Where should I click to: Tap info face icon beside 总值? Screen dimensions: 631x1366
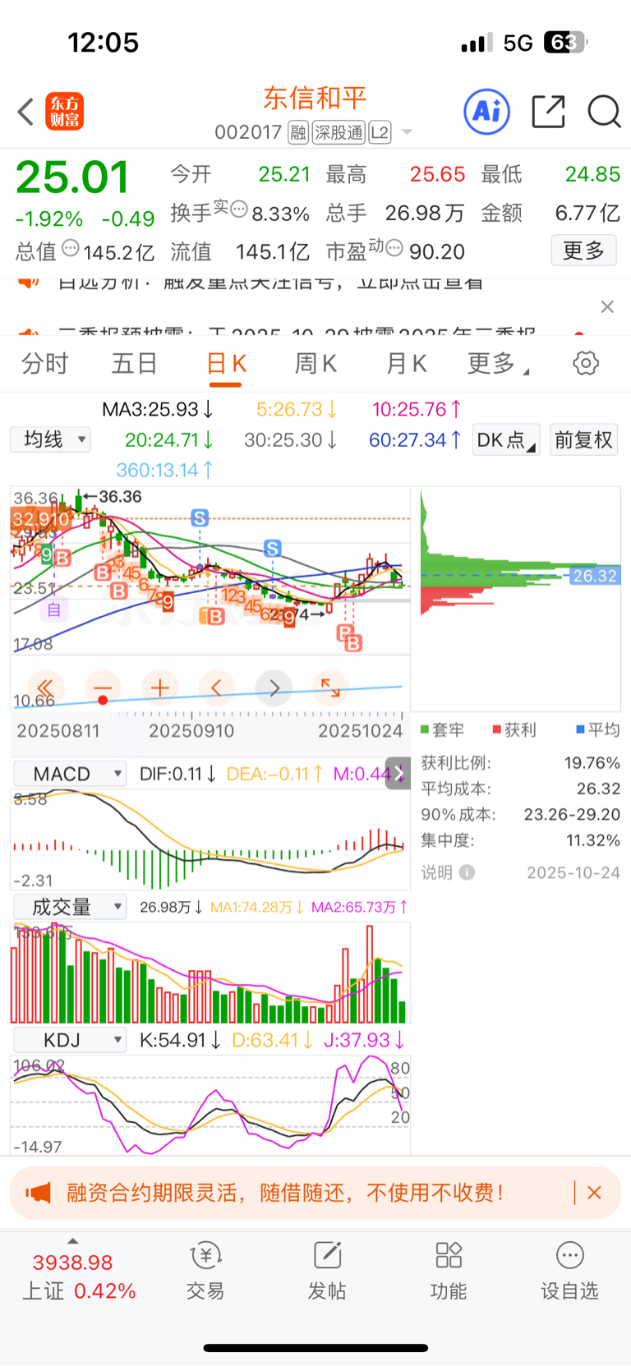pyautogui.click(x=71, y=247)
